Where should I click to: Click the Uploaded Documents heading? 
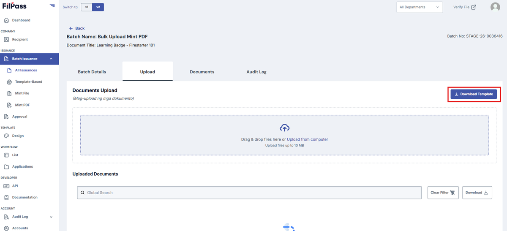(95, 174)
